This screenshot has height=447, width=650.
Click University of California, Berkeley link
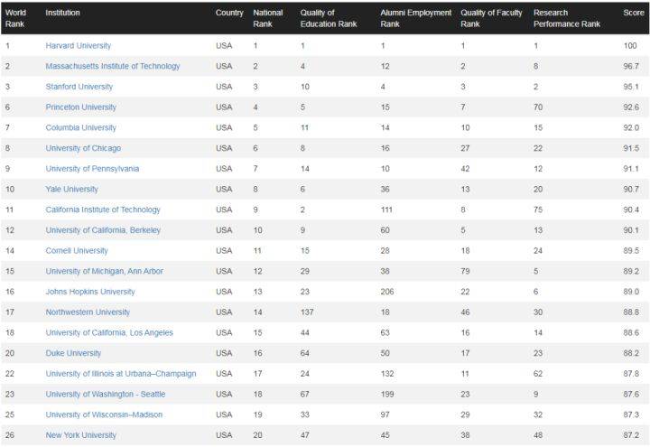coord(103,230)
